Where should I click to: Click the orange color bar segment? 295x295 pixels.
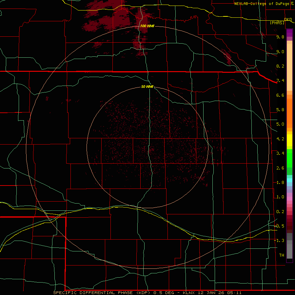(289, 113)
